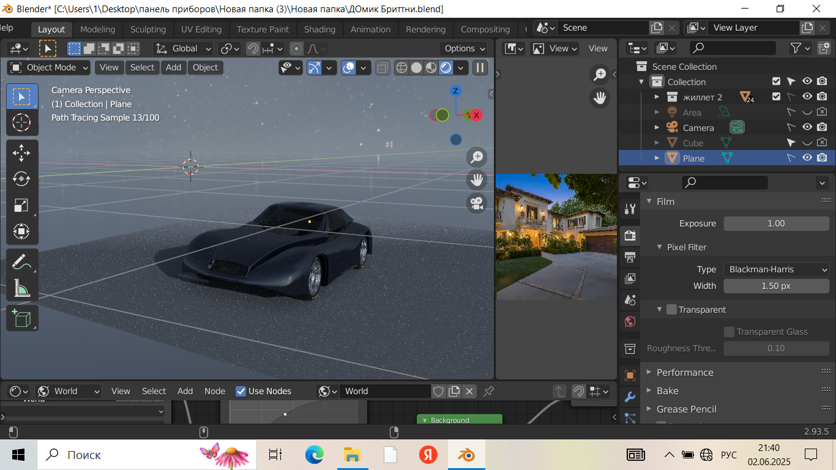836x470 pixels.
Task: Hide the Plane object in the outliner
Action: (x=807, y=158)
